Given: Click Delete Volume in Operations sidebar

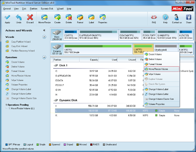Looking at the screenshot, I should tap(18, 67).
